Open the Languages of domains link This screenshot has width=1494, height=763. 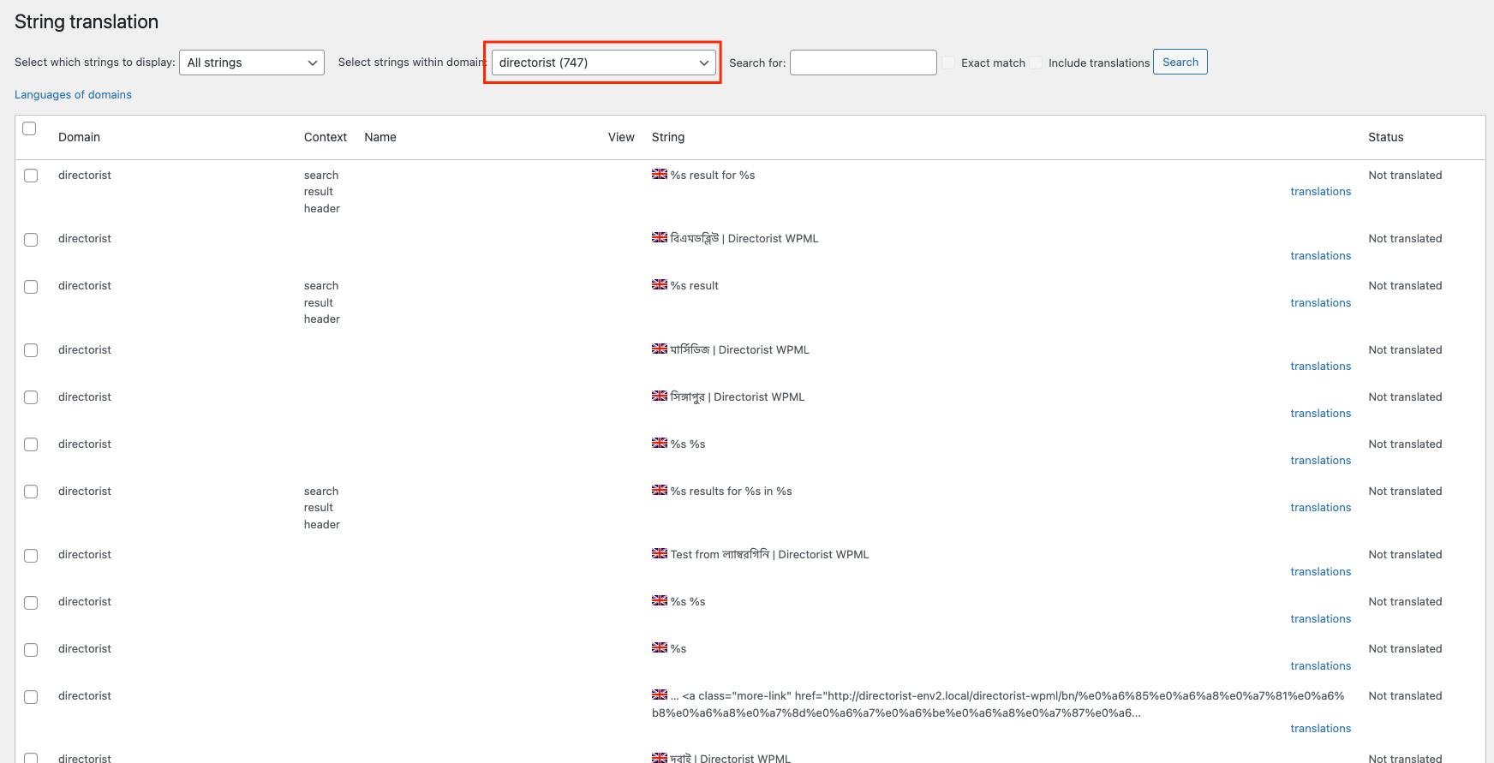click(x=73, y=95)
